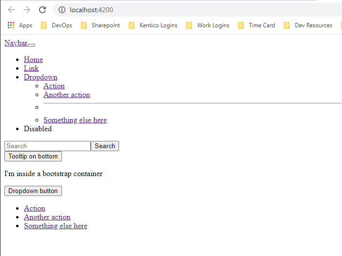342x256 pixels.
Task: Open the Kentico Logins bookmark folder
Action: tap(153, 25)
